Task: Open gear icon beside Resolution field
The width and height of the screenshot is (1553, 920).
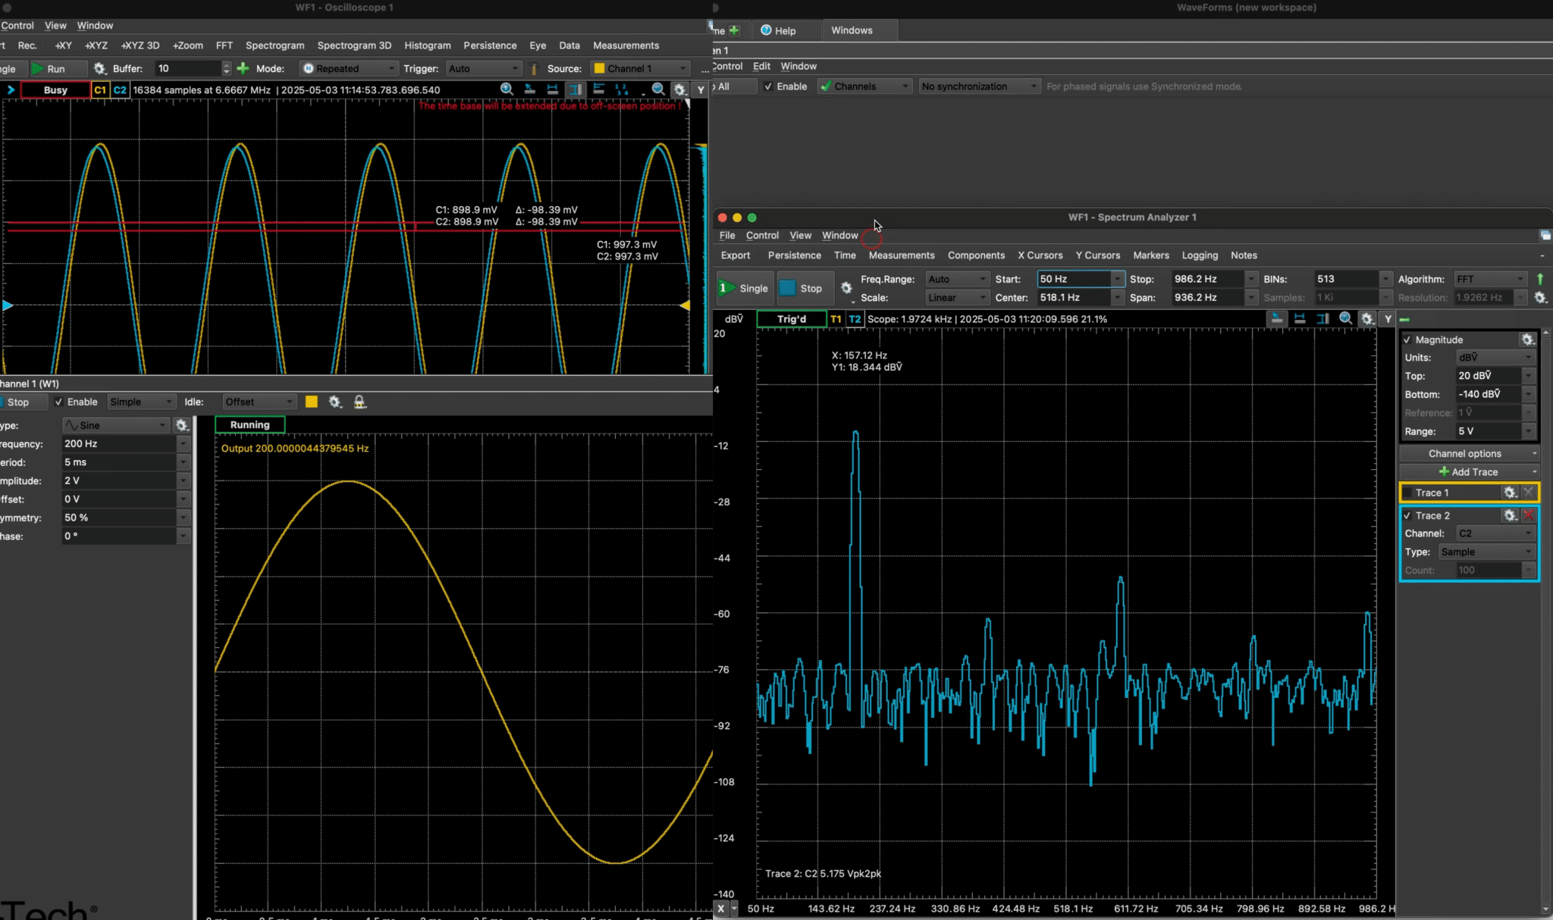Action: [x=1540, y=298]
